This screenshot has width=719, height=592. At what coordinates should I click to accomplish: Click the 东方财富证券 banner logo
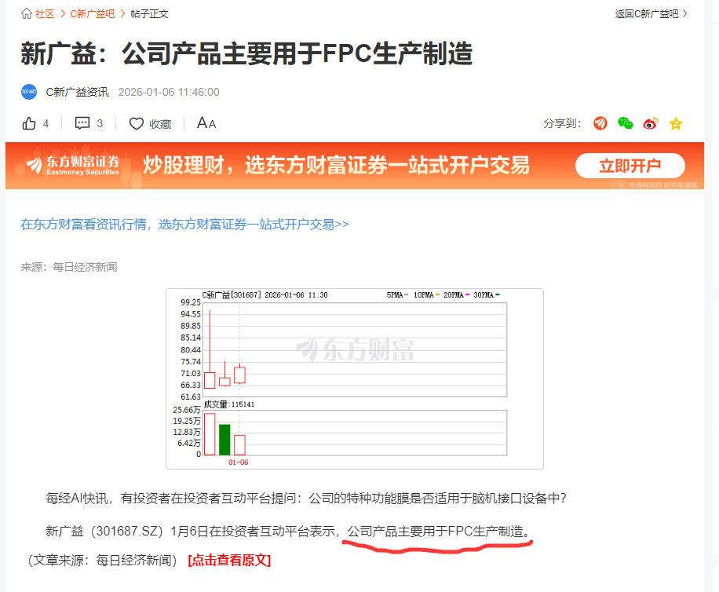point(73,166)
